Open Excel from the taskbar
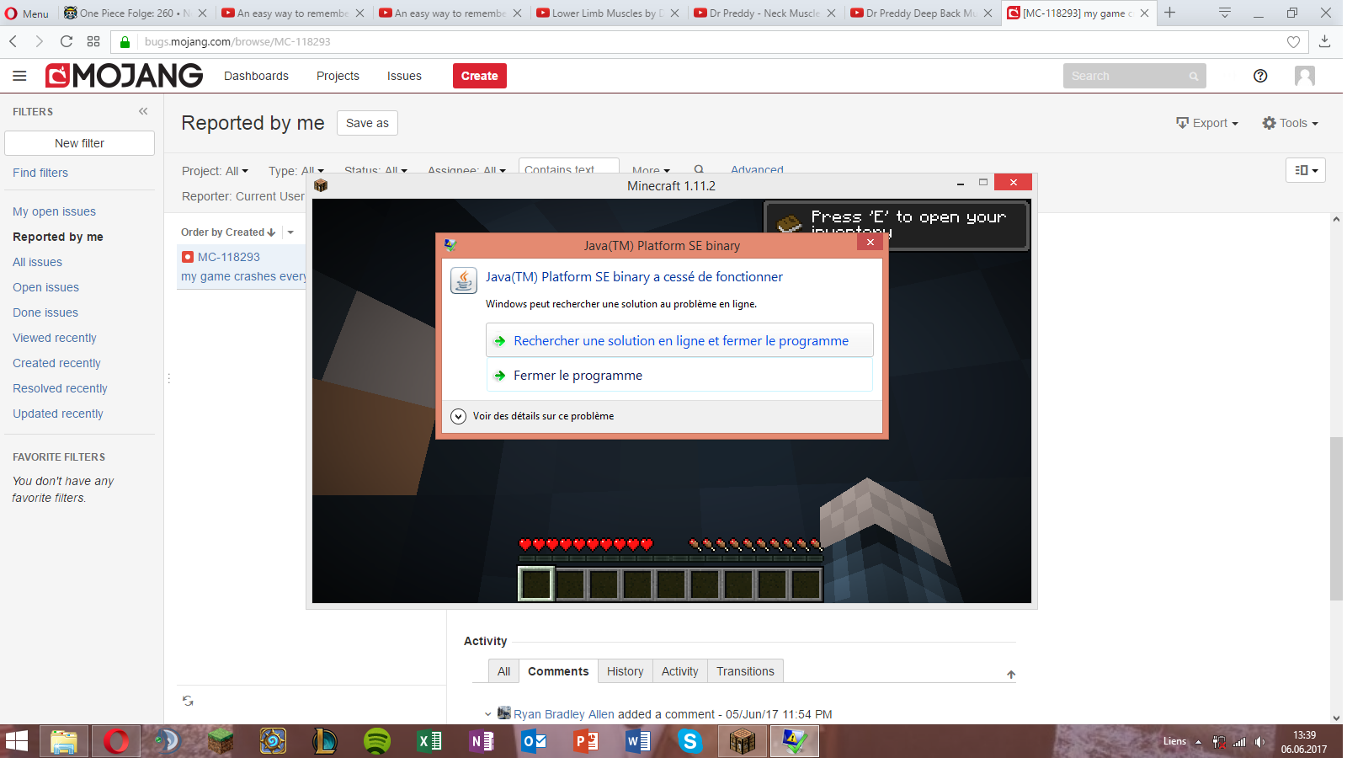This screenshot has width=1347, height=758. 429,741
